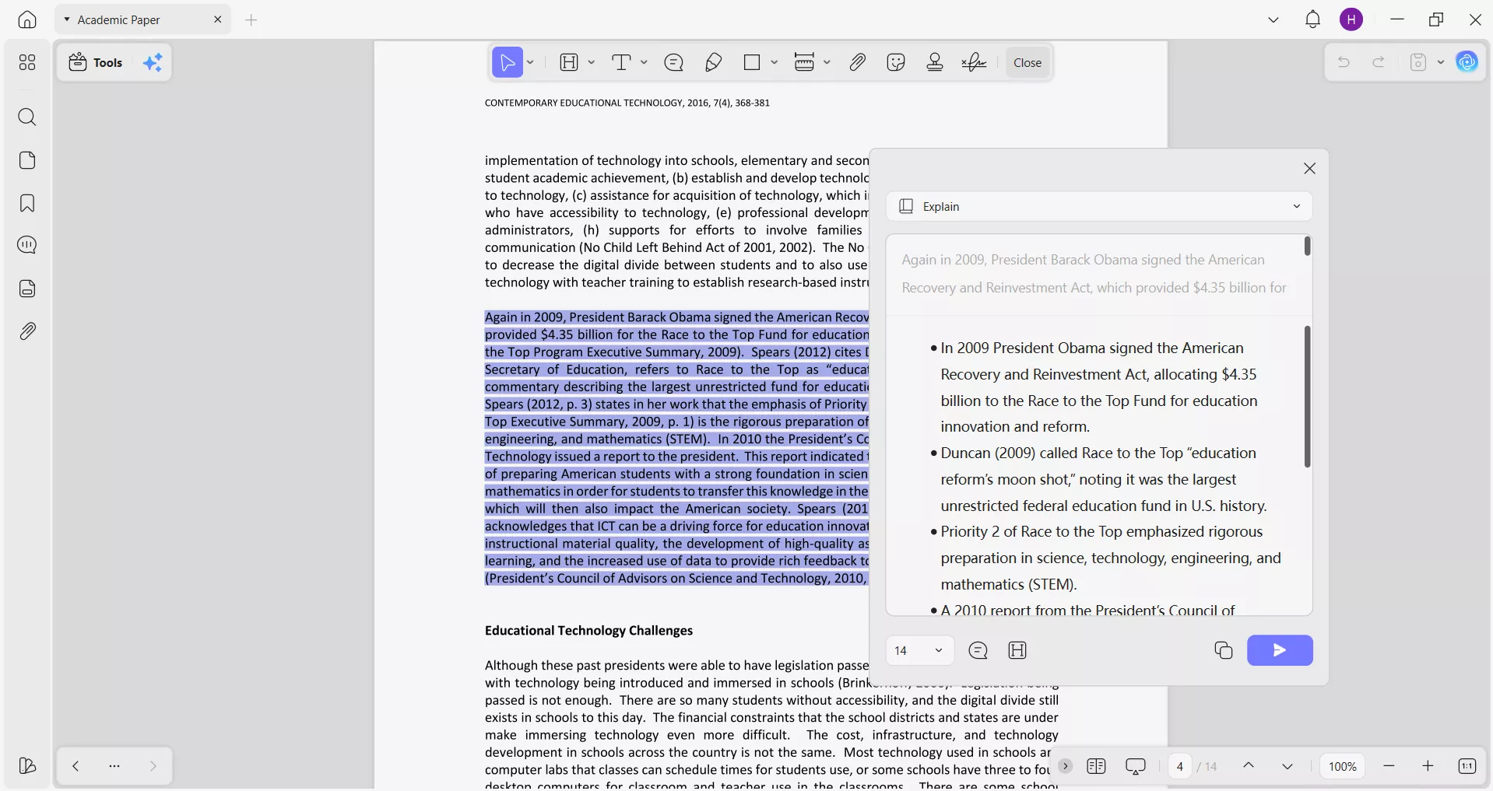
Task: Open notifications bell
Action: [x=1312, y=19]
